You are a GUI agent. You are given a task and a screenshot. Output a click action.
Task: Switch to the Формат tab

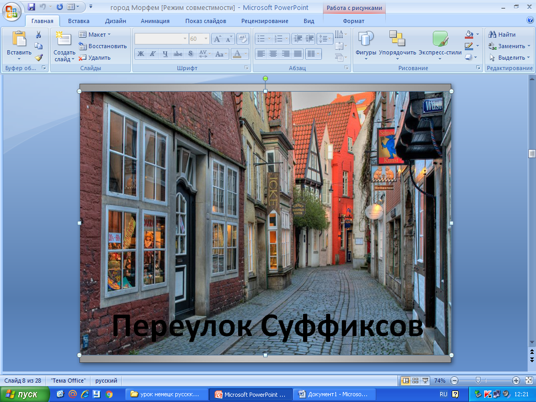(x=354, y=21)
